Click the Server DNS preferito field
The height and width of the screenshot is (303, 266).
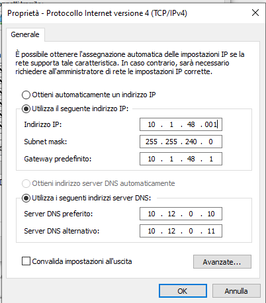[x=181, y=214]
